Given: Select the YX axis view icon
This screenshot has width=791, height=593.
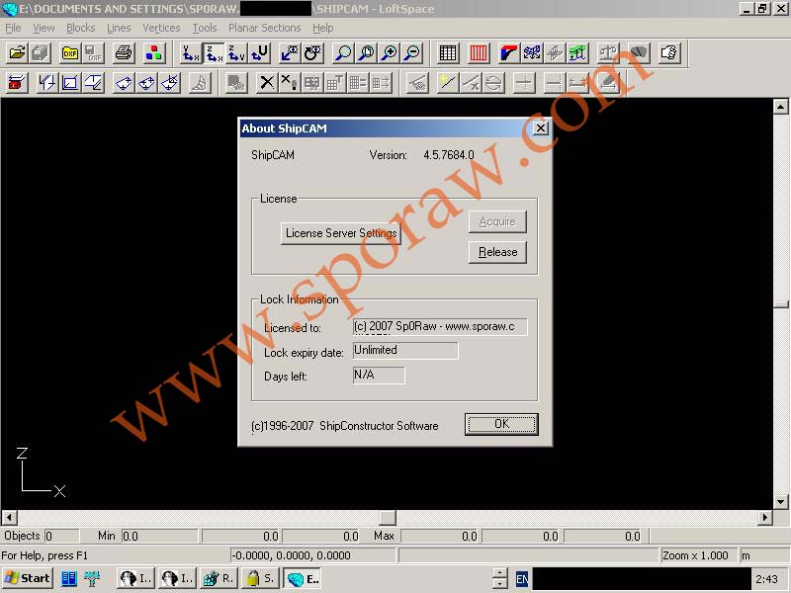Looking at the screenshot, I should 191,53.
